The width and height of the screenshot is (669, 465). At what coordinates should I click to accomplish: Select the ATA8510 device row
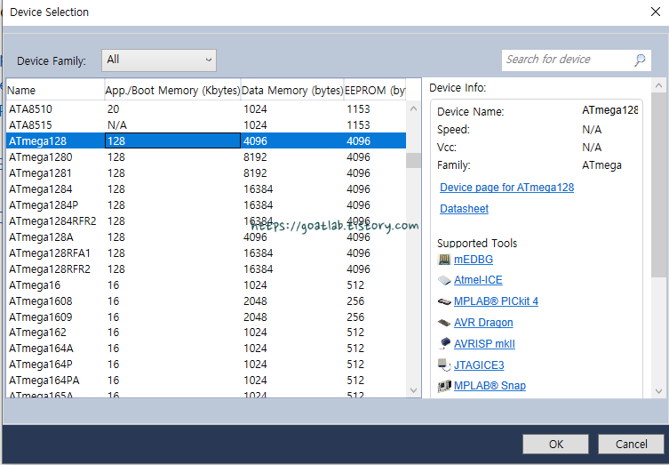[x=206, y=108]
